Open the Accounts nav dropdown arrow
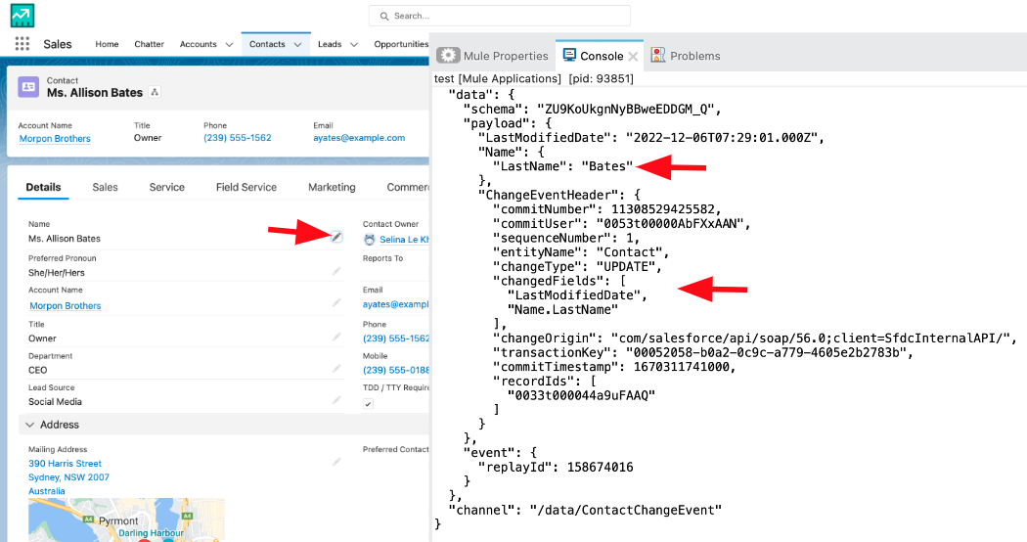The width and height of the screenshot is (1027, 542). pos(229,45)
